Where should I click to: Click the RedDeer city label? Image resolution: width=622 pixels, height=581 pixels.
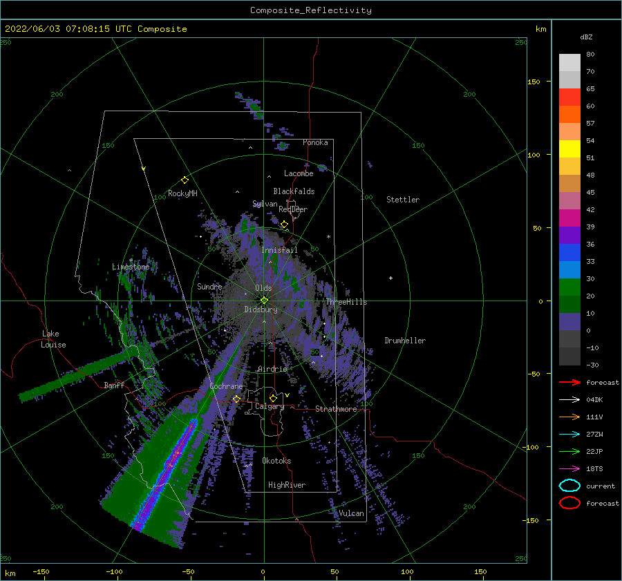click(x=293, y=209)
